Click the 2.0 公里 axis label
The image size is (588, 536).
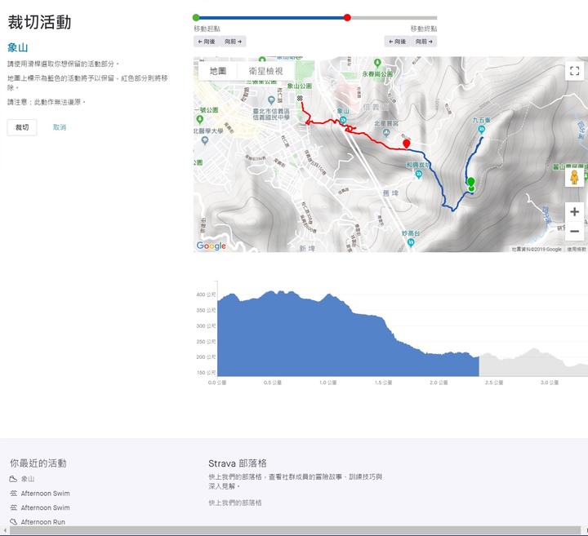439,383
